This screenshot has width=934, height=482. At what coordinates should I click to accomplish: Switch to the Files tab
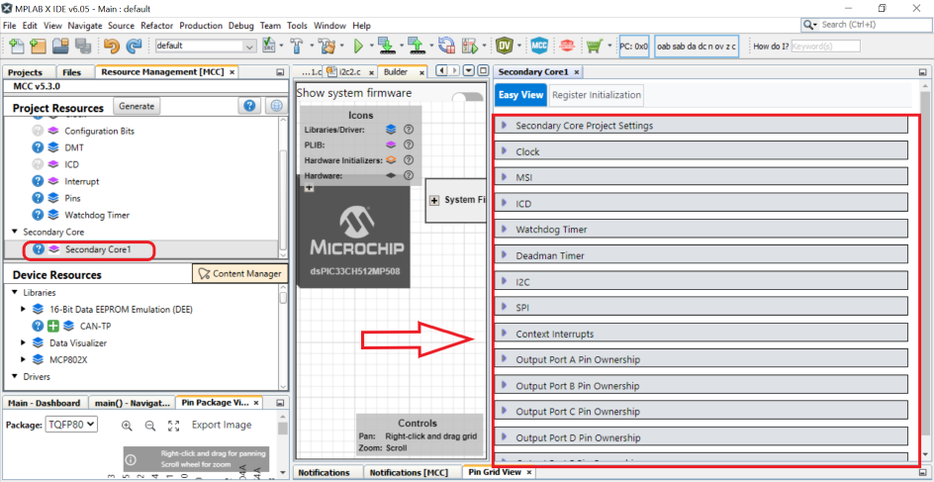tap(71, 72)
